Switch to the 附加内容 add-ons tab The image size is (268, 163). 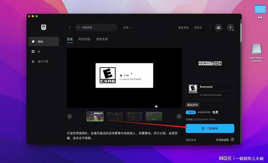[x=84, y=39]
